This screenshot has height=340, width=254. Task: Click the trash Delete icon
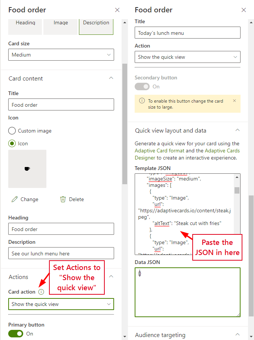tap(63, 199)
